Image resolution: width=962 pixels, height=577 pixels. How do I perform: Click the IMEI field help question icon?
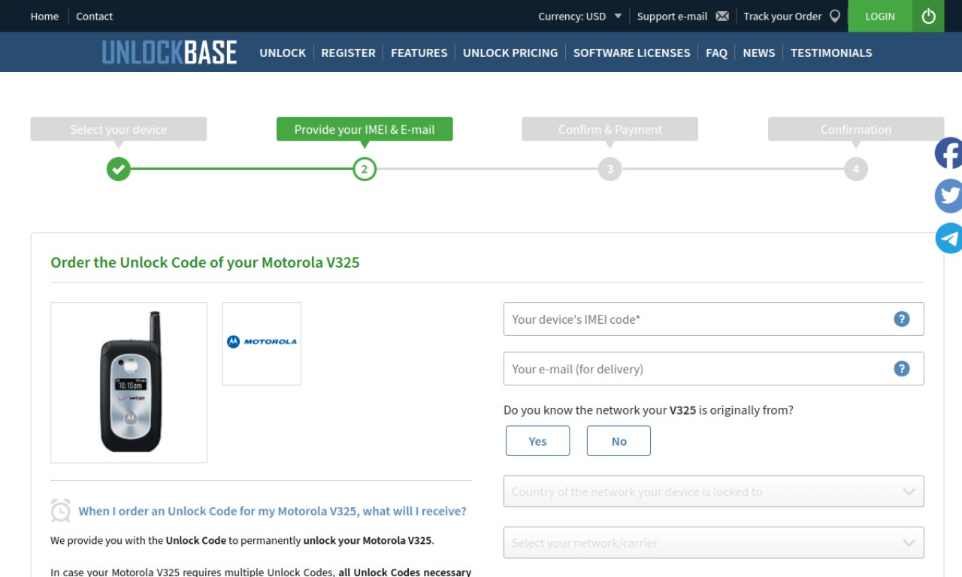tap(902, 319)
